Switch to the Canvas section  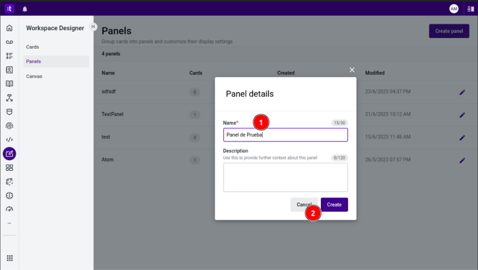34,76
